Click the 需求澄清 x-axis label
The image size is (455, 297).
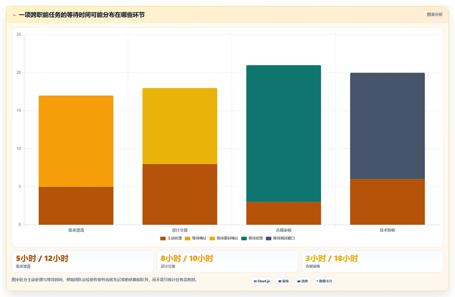click(x=76, y=230)
